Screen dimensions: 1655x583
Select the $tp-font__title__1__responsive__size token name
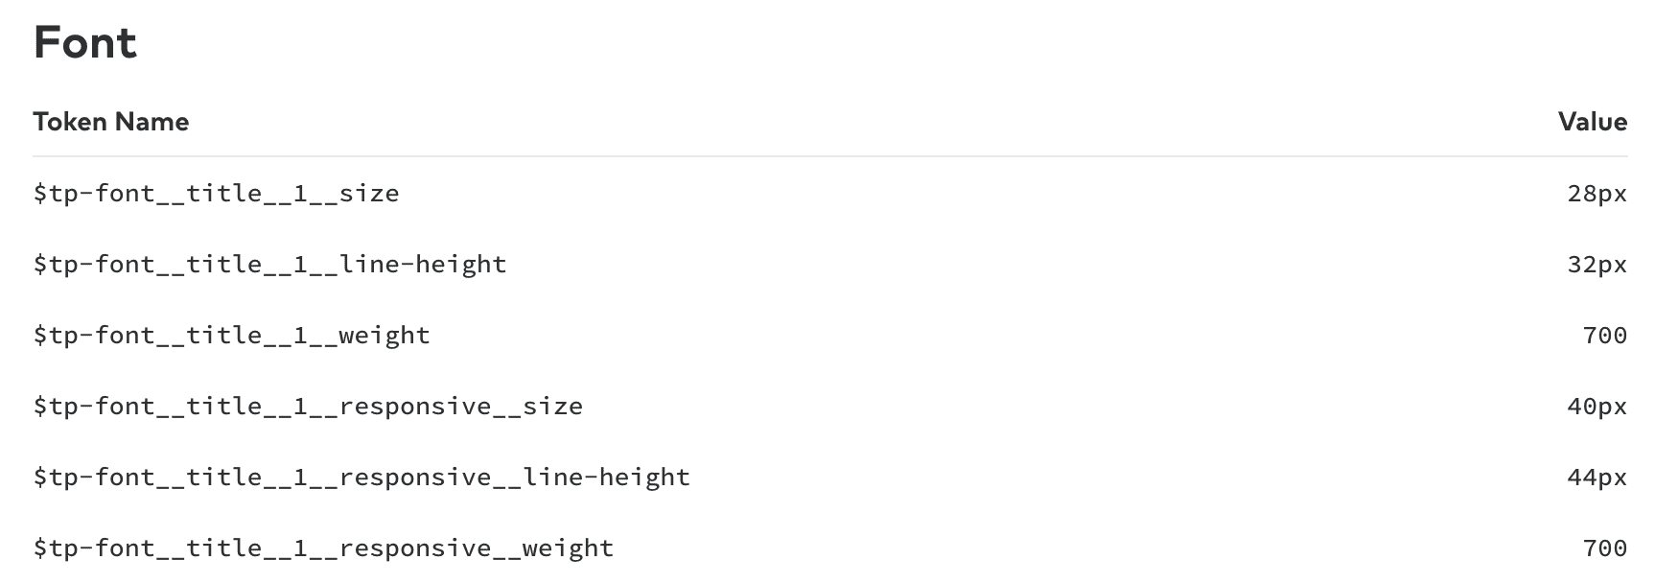[308, 407]
